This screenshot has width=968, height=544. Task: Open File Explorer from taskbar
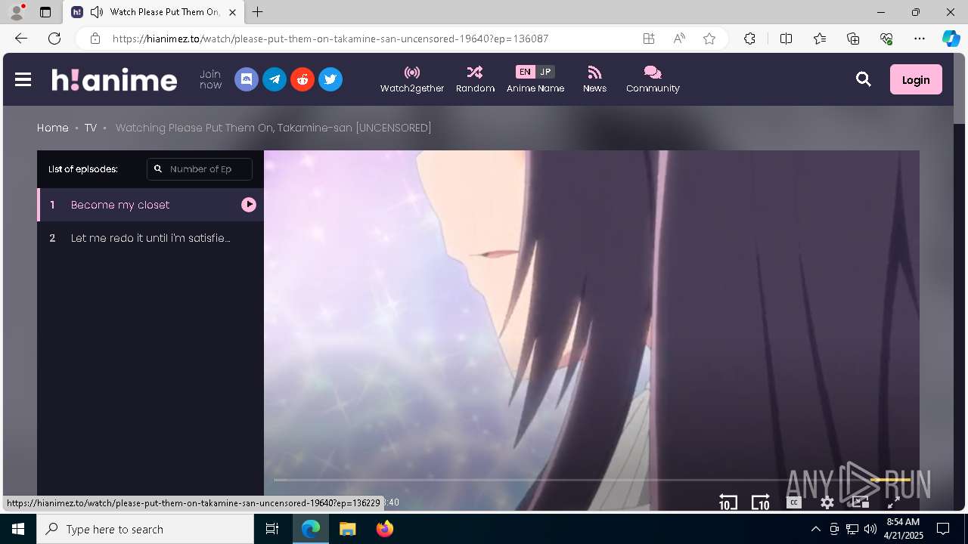coord(347,529)
